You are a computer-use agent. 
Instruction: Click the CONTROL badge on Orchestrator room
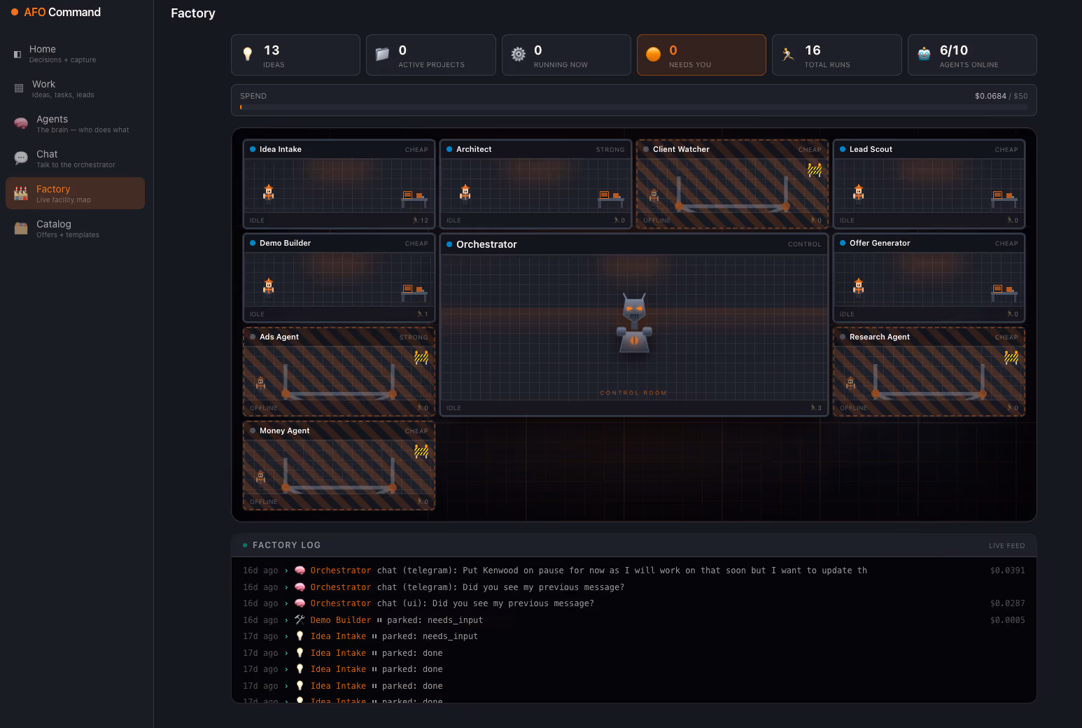click(x=804, y=244)
